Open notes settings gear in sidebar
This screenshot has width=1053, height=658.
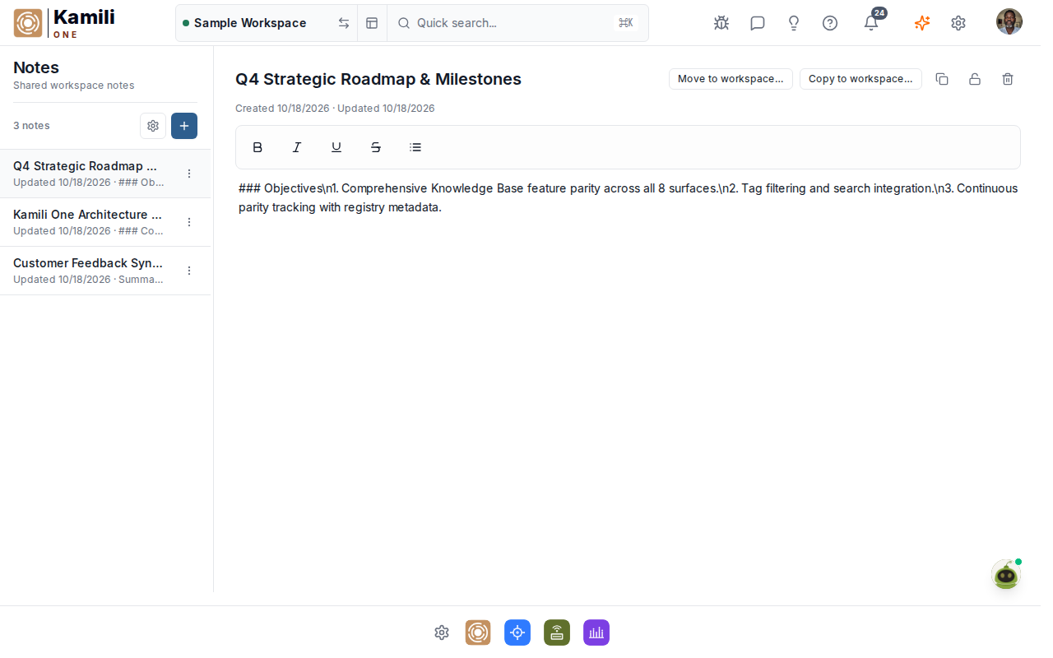click(x=153, y=126)
